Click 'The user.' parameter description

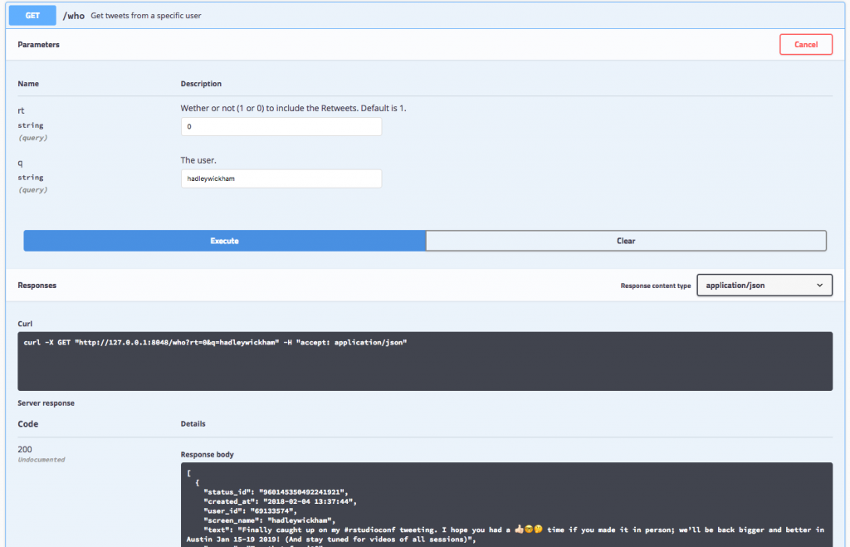(198, 160)
